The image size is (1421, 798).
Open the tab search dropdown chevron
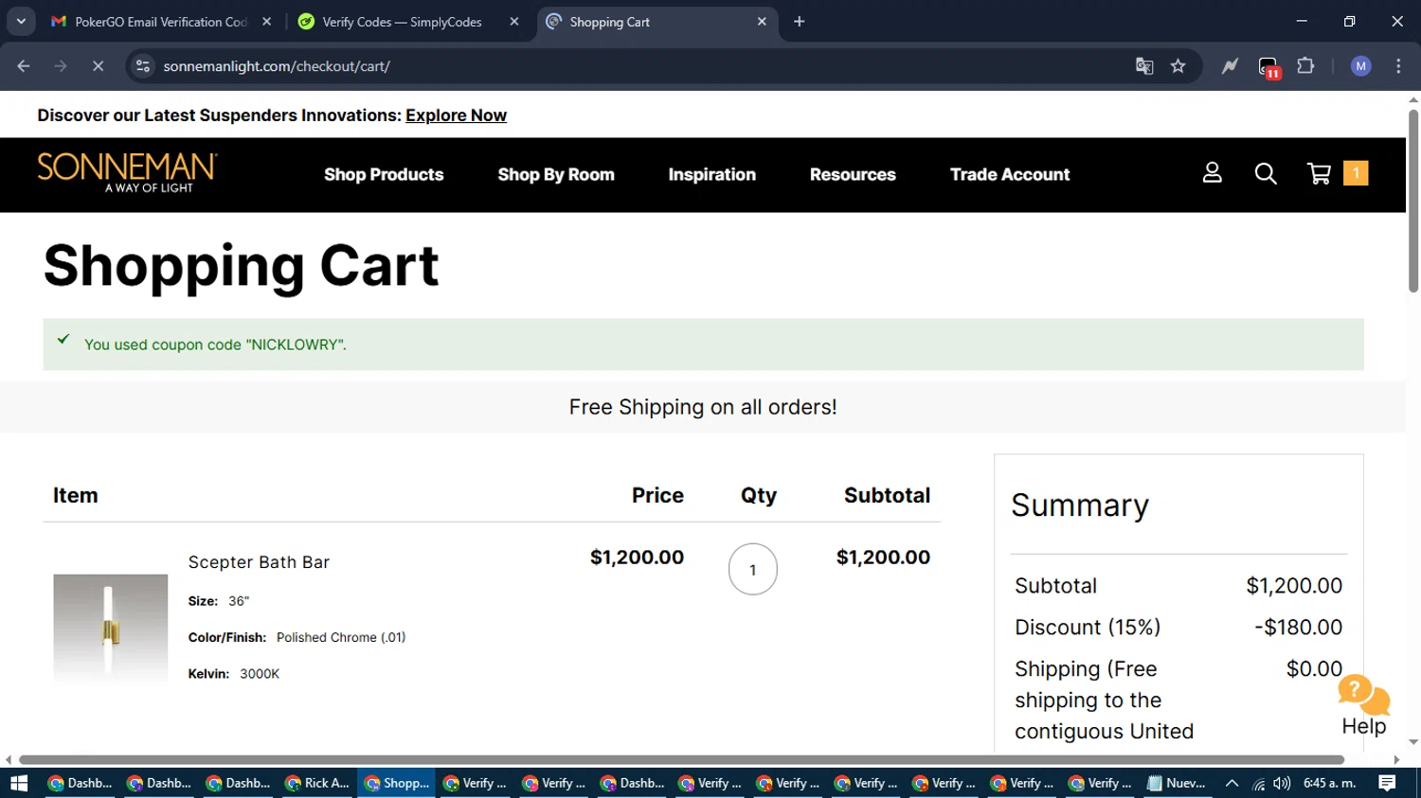pos(21,21)
